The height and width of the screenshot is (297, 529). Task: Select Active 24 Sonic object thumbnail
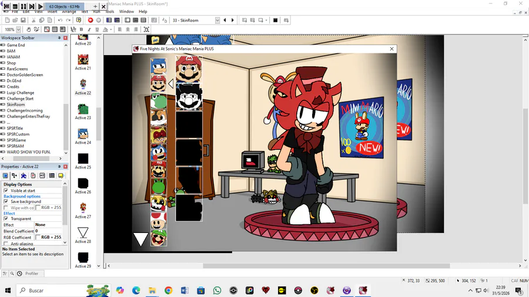coord(83,133)
